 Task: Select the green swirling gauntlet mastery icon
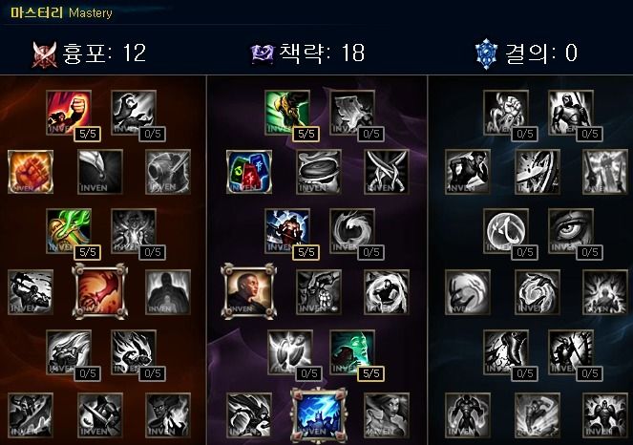(69, 230)
